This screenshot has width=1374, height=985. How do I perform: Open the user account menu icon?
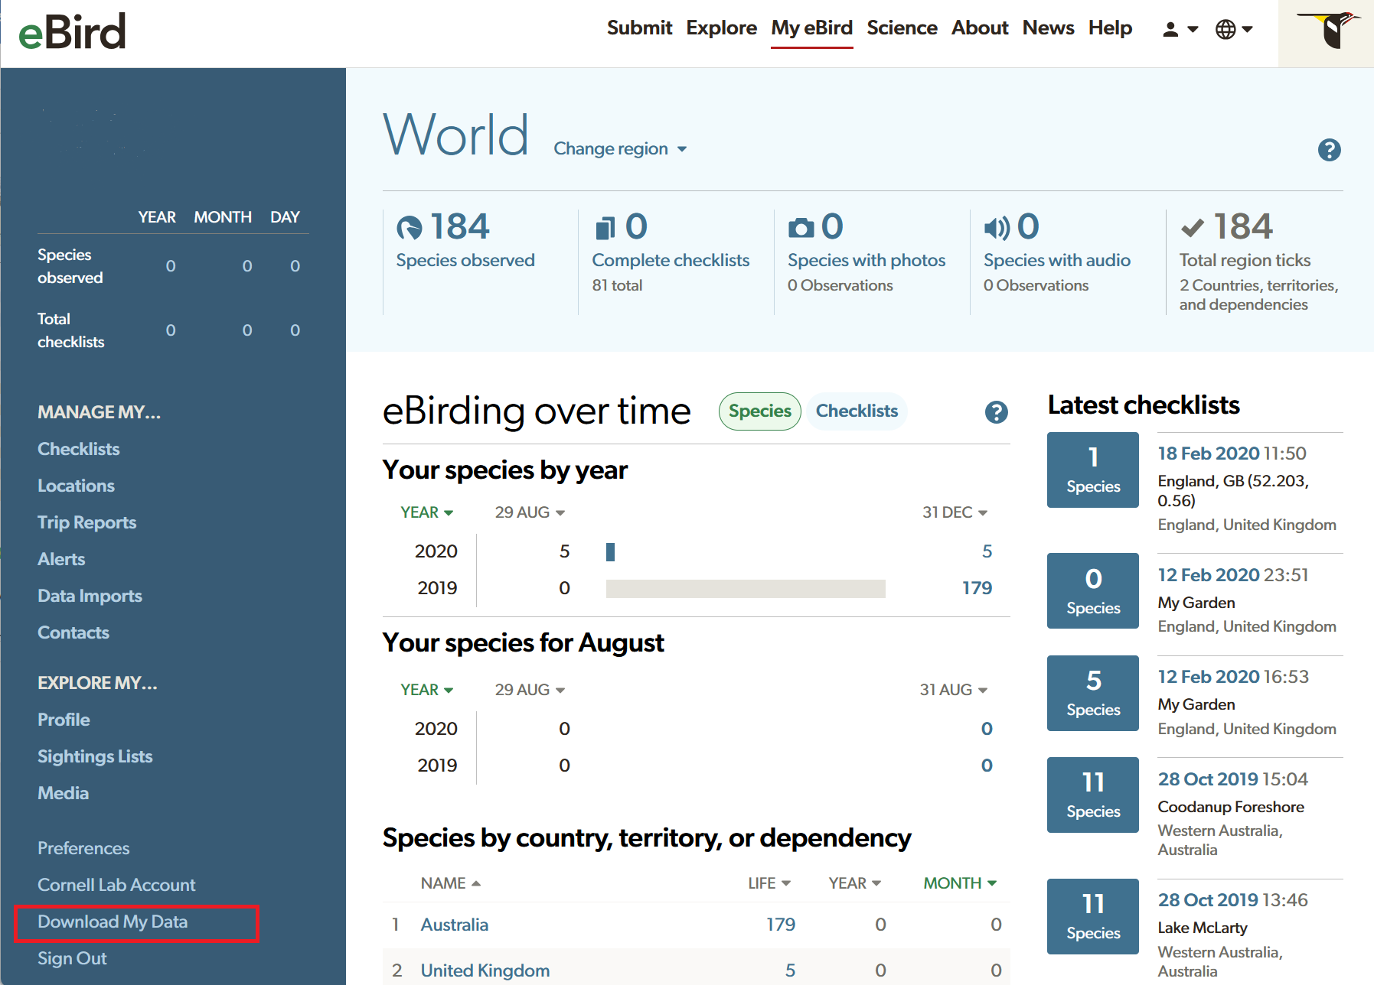(1180, 29)
